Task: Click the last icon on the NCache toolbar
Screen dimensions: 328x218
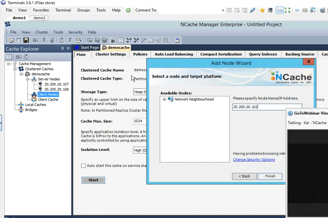Action: 177,40
